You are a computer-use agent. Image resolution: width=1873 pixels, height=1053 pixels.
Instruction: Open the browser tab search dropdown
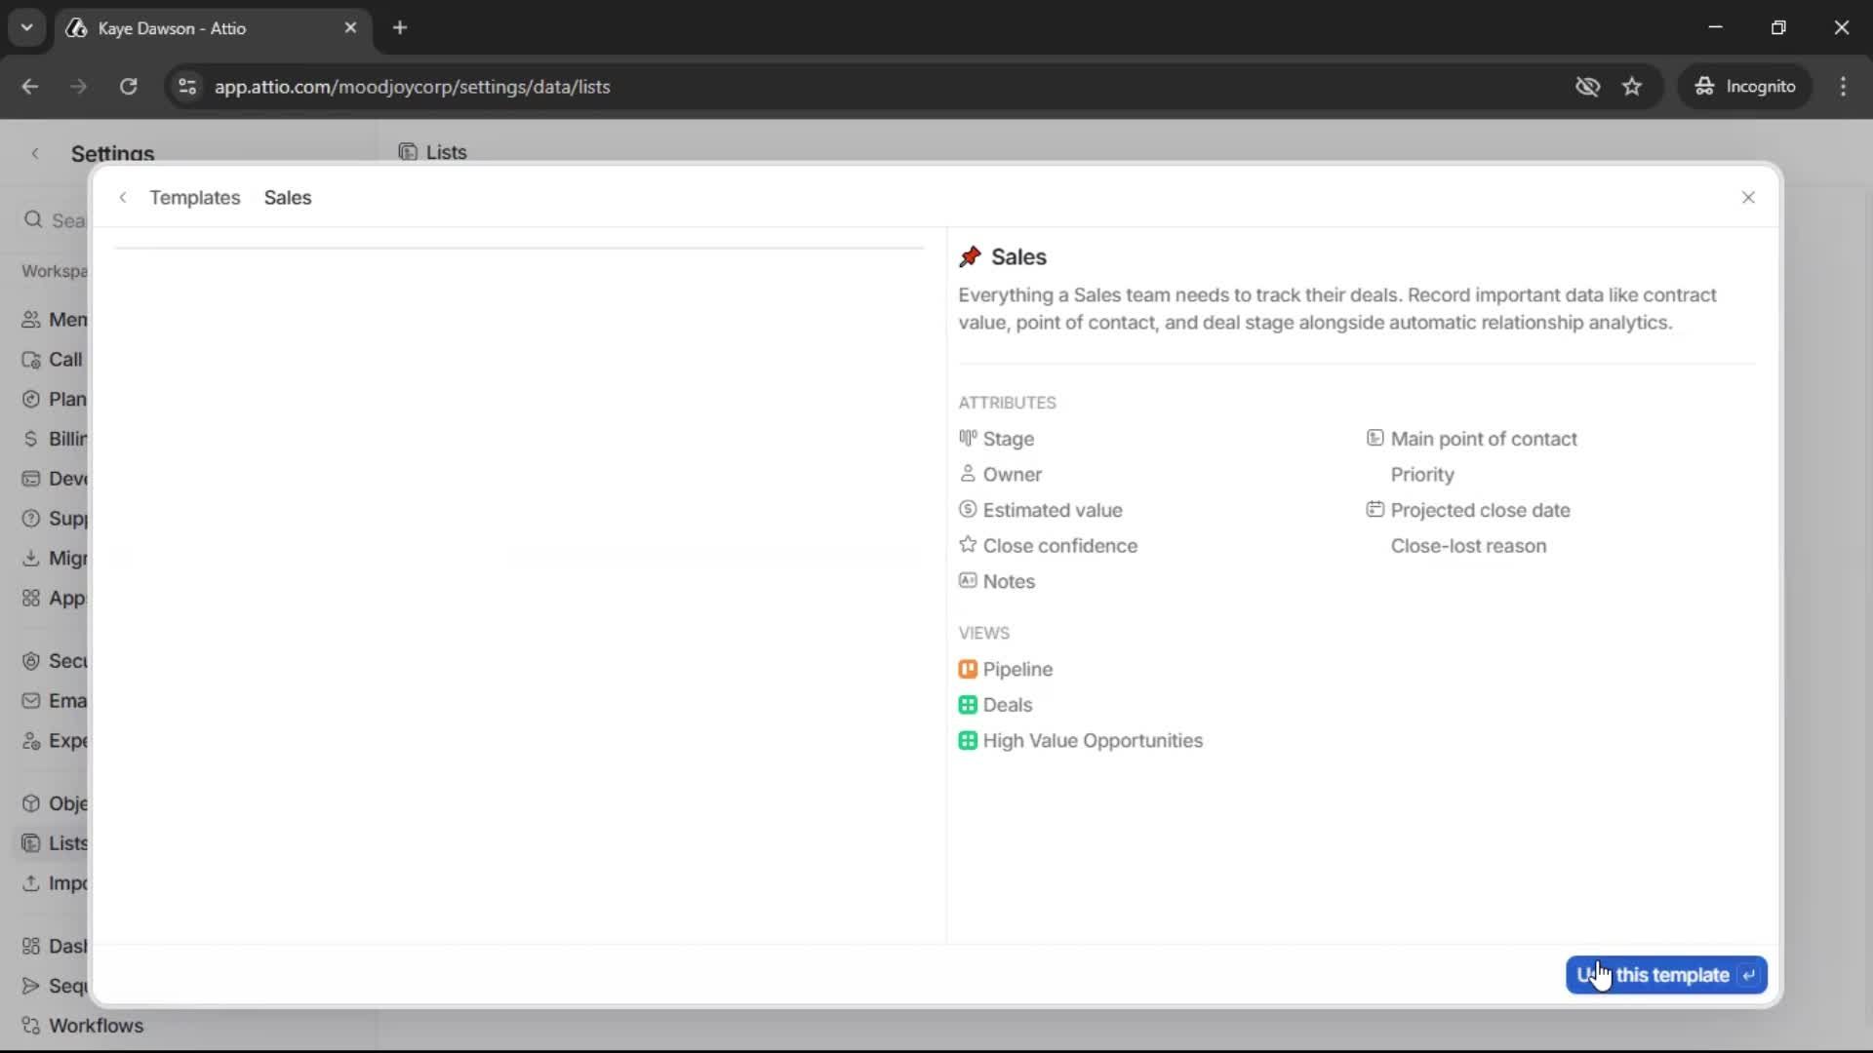click(x=26, y=27)
